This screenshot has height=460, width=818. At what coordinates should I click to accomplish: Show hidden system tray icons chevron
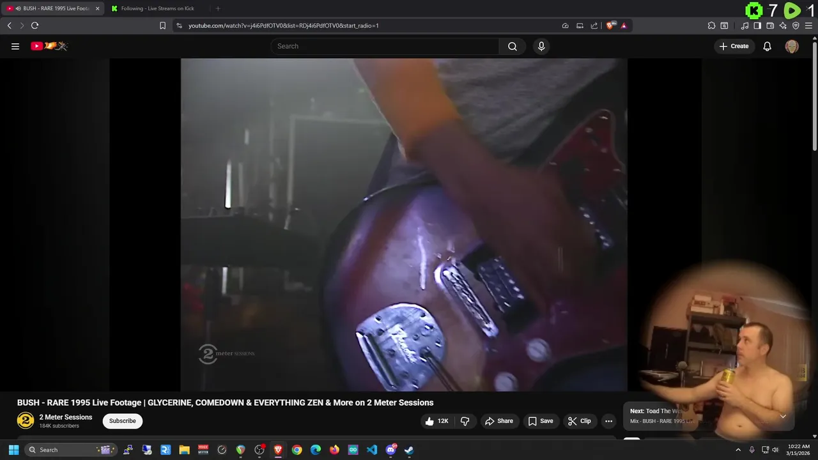[738, 450]
